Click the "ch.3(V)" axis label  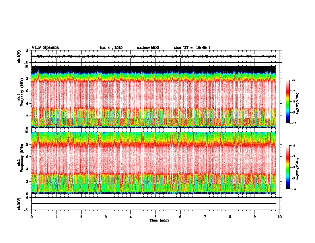(x=19, y=204)
